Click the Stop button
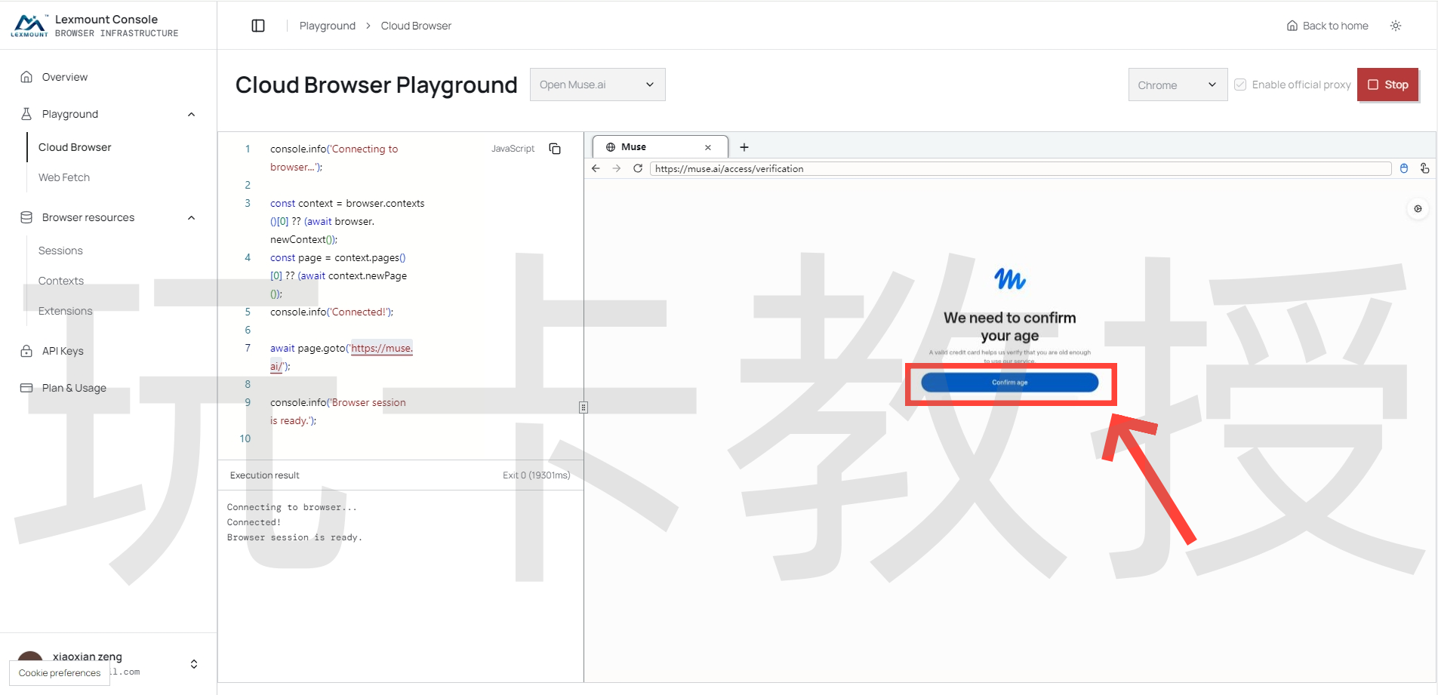The image size is (1438, 695). click(x=1388, y=85)
